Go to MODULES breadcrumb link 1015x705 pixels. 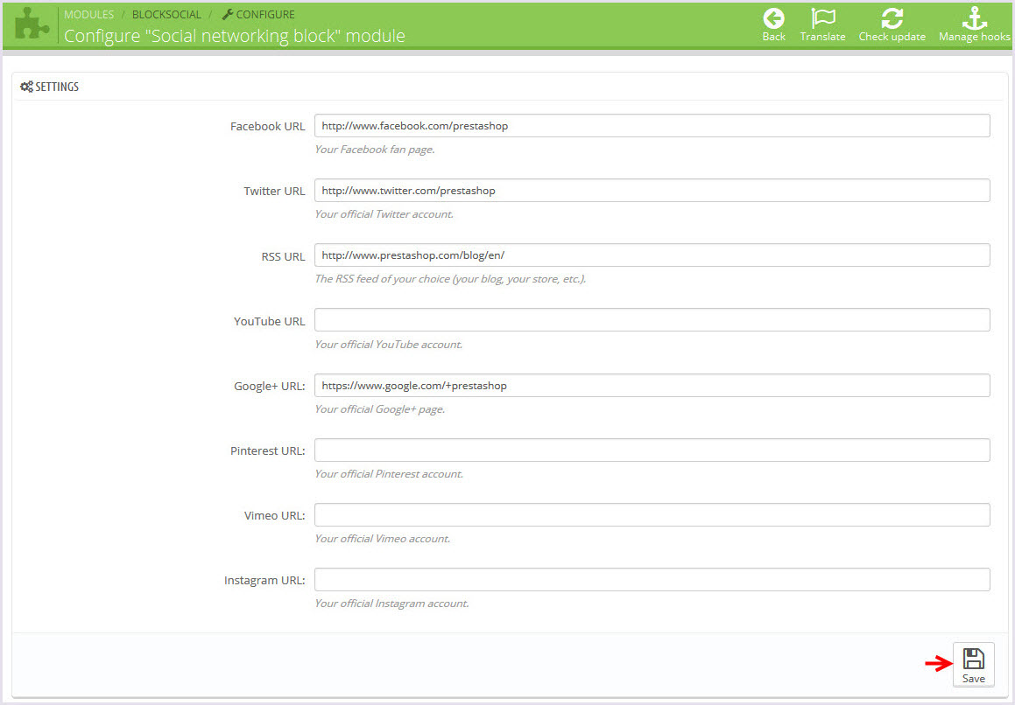[x=88, y=14]
